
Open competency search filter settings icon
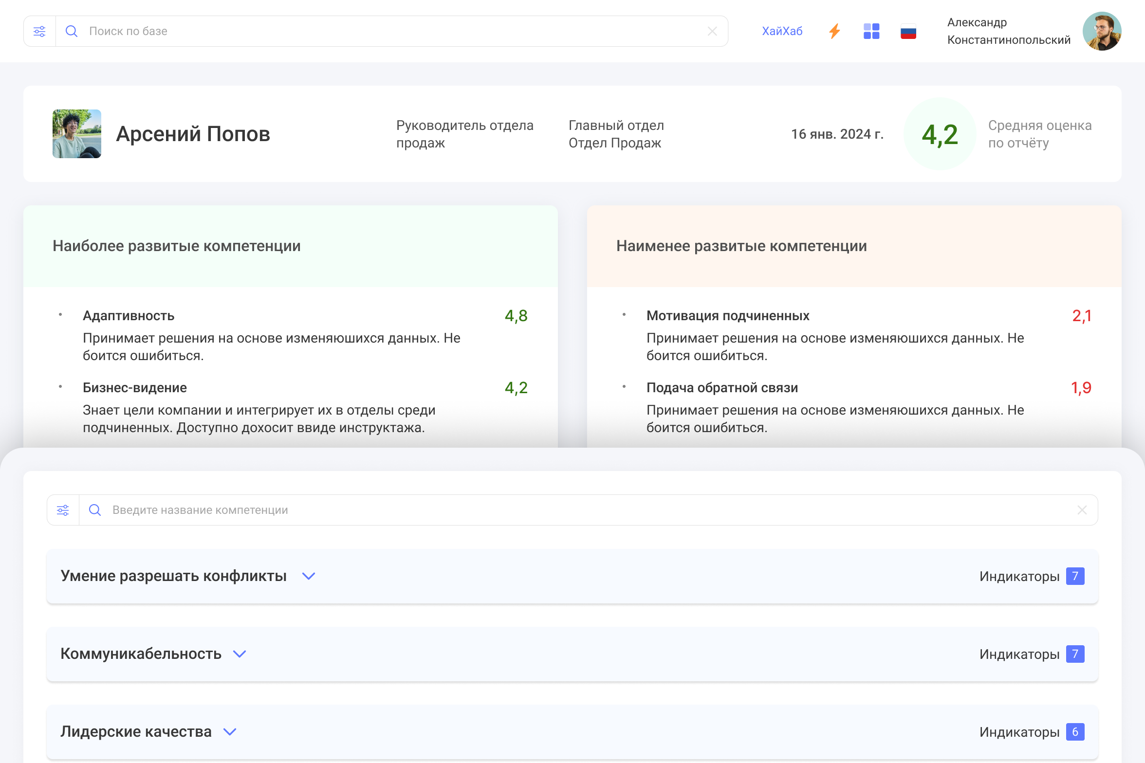(x=63, y=510)
